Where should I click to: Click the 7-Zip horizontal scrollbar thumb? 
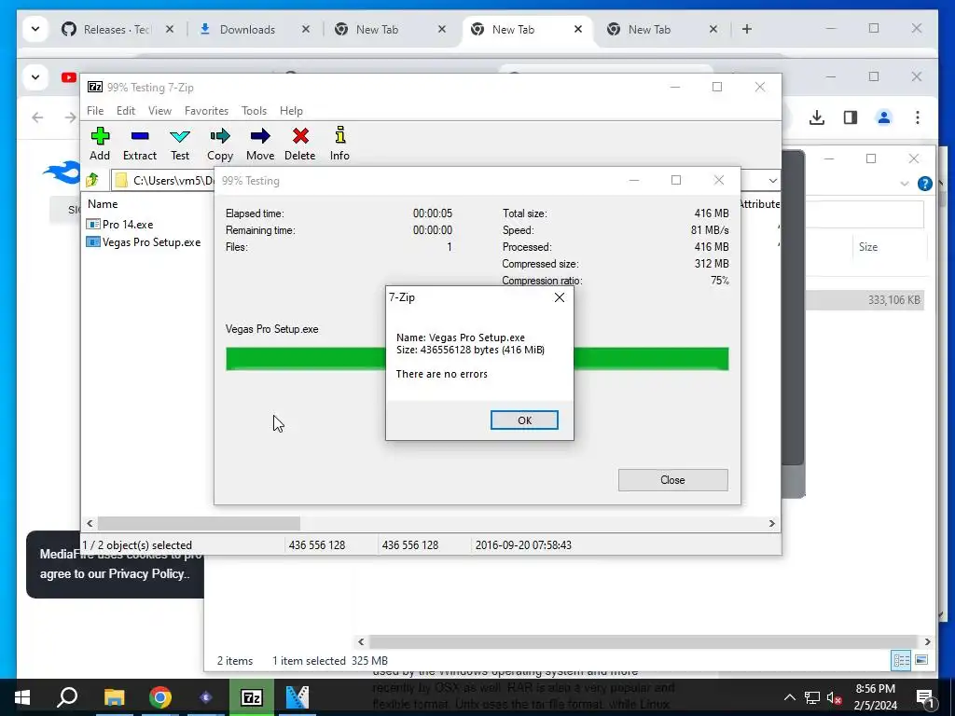pos(199,524)
